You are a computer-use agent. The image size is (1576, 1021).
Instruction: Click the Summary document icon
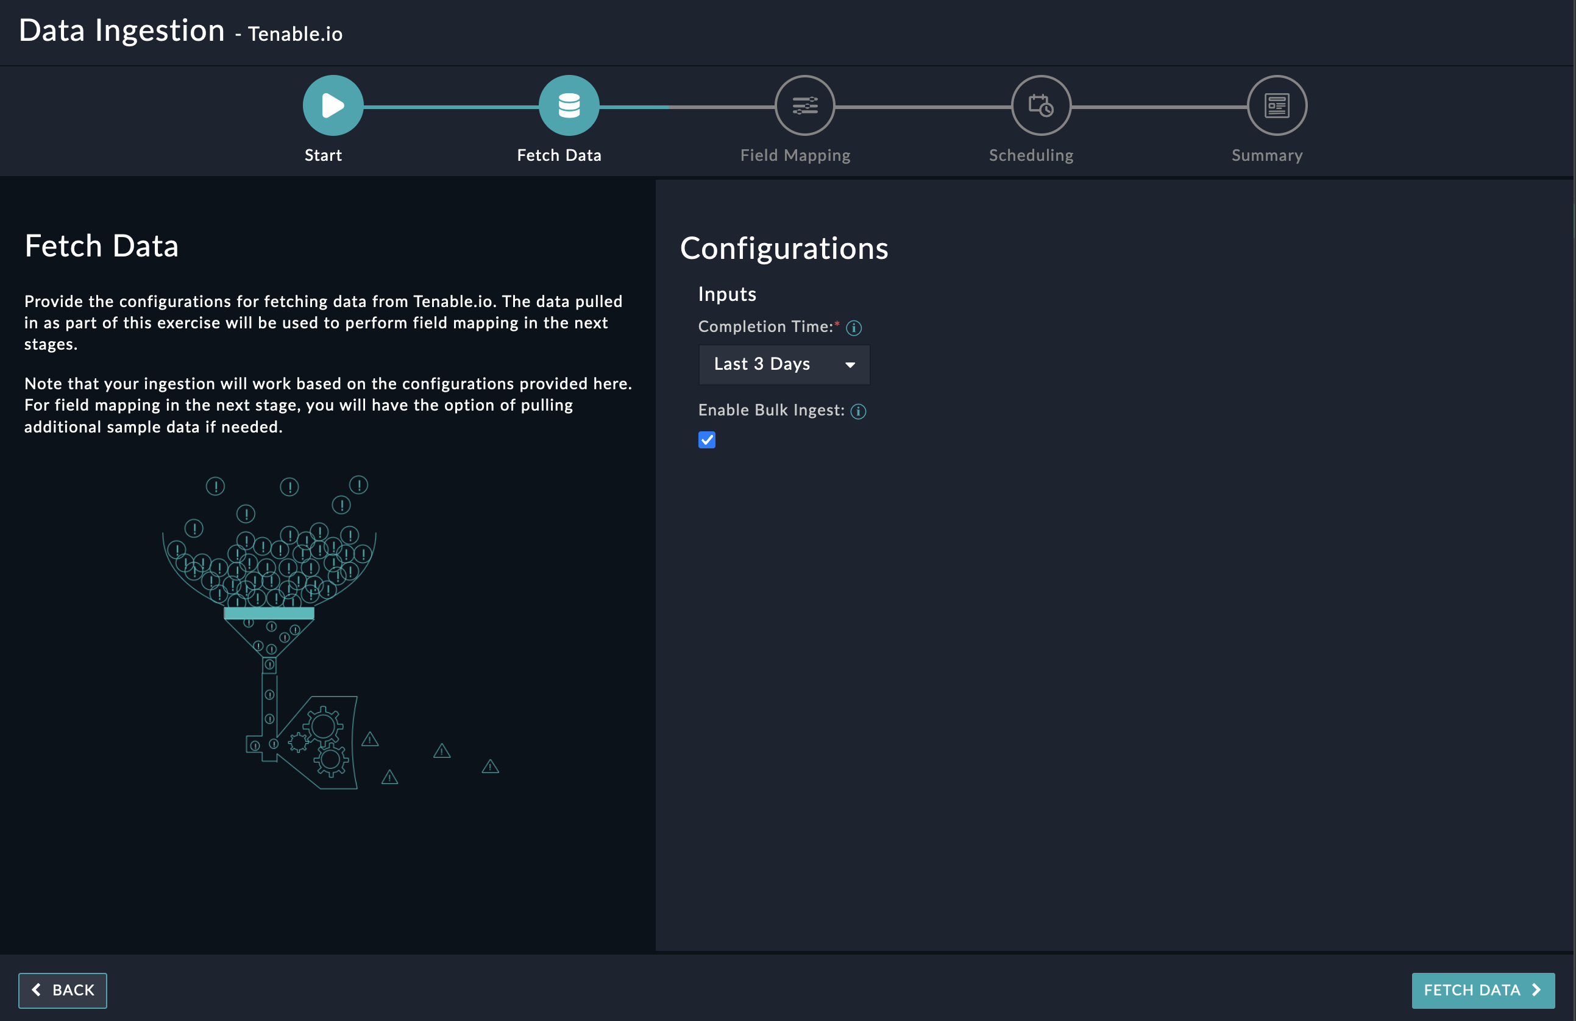[1276, 105]
